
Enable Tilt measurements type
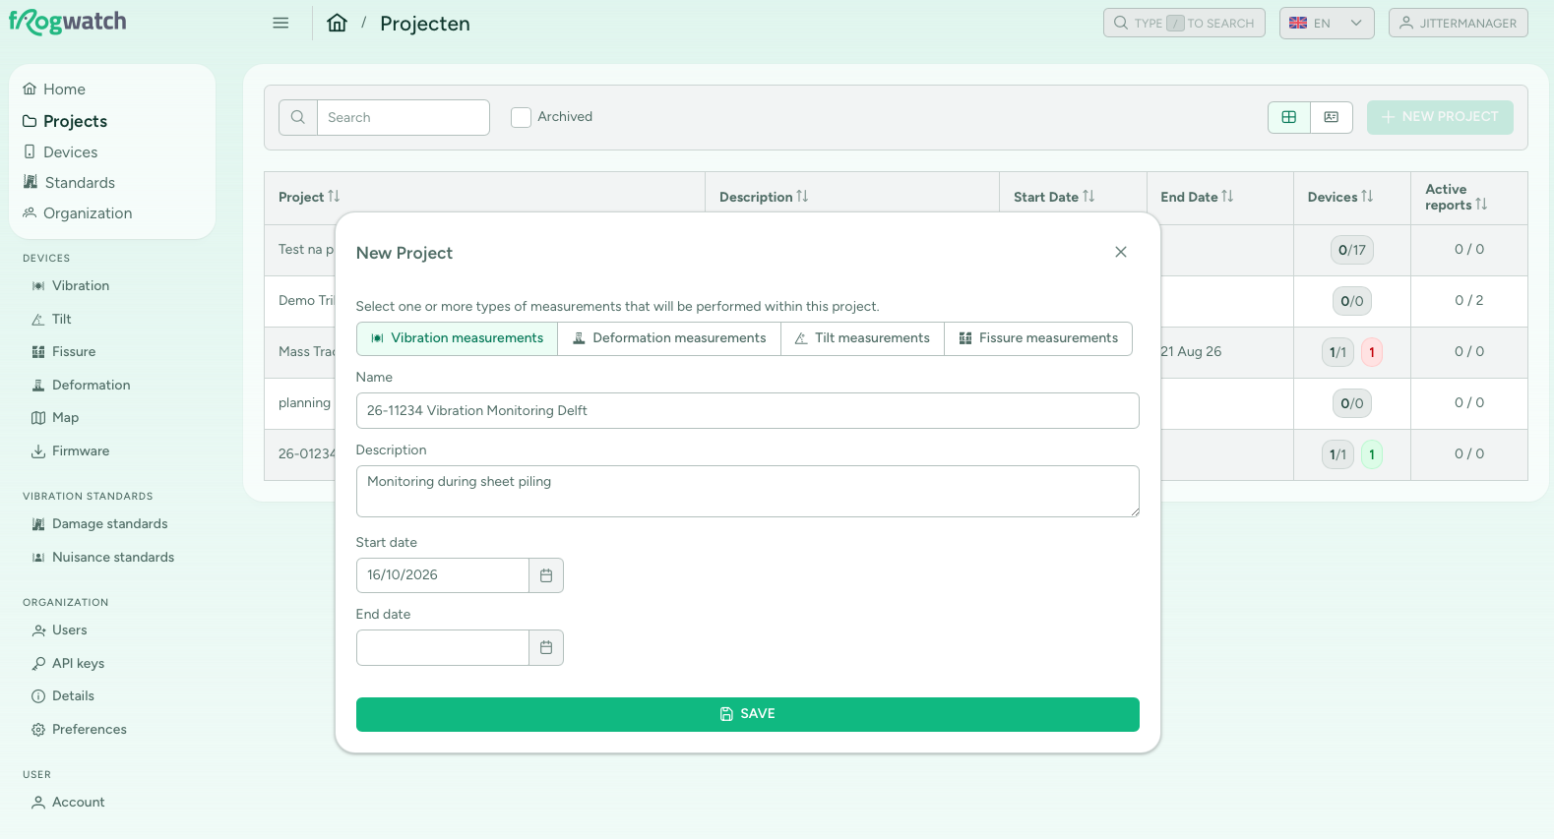[862, 338]
